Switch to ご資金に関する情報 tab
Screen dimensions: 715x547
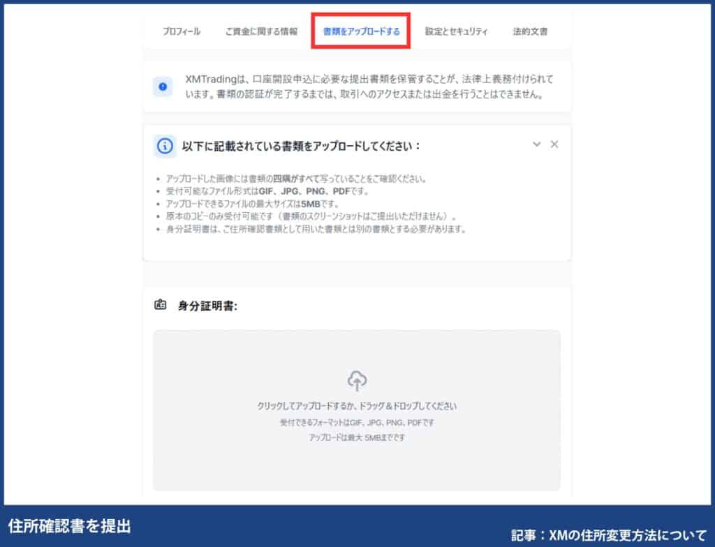click(261, 31)
